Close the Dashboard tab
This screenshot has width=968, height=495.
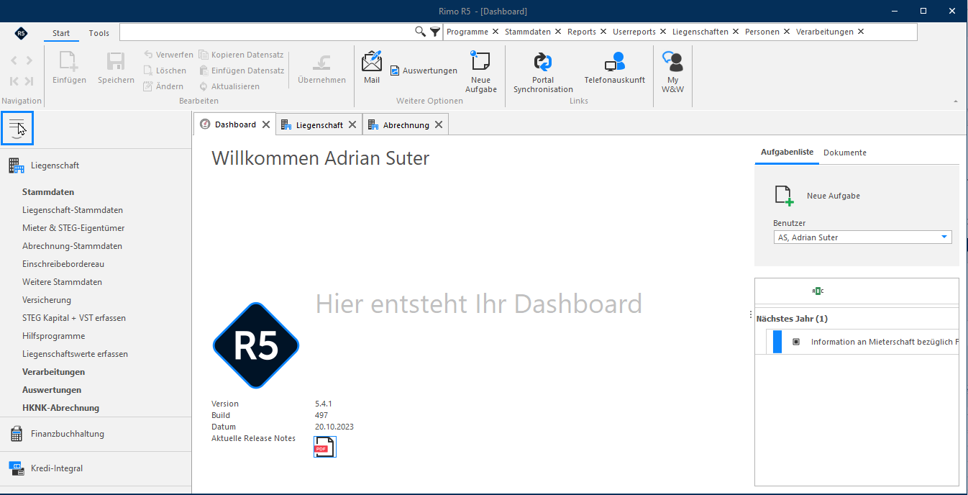[x=266, y=124]
